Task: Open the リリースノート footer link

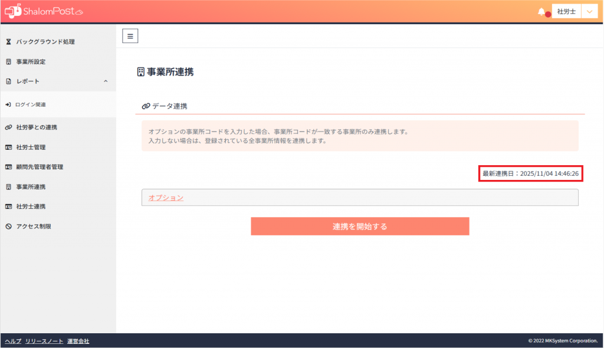Action: pos(44,342)
